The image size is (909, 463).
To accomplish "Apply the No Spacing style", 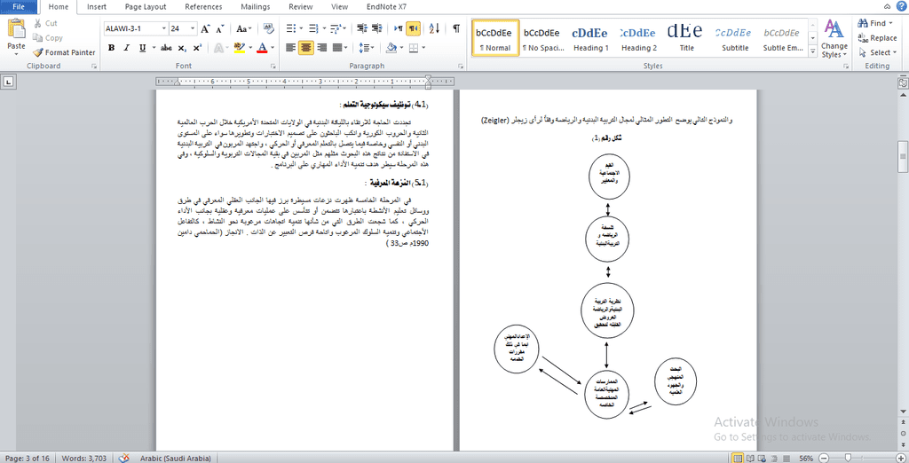I will pos(542,37).
